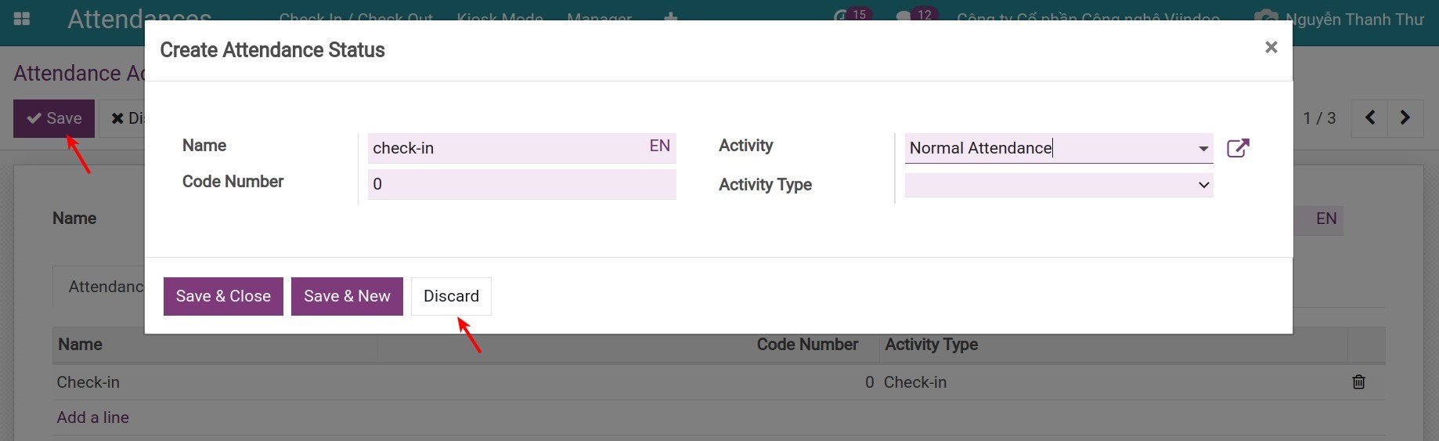Click the 1 / 3 pager counter
The height and width of the screenshot is (441, 1439).
click(1319, 118)
